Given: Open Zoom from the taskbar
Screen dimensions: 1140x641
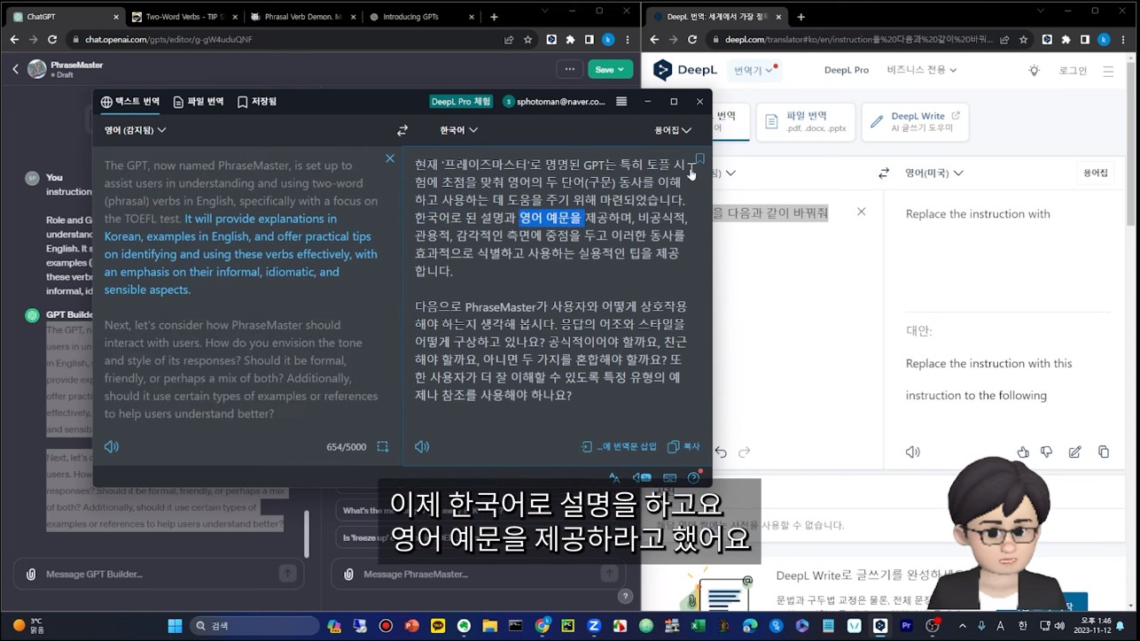Looking at the screenshot, I should (x=594, y=626).
